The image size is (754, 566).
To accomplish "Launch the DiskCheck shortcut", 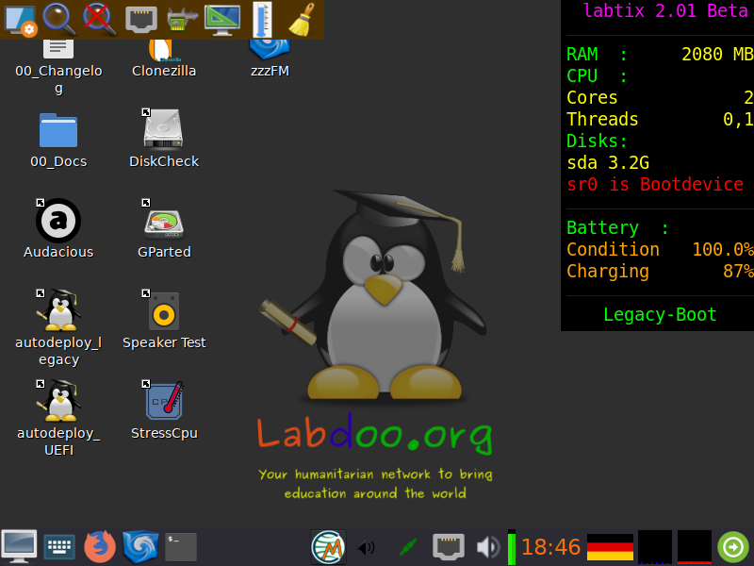I will pyautogui.click(x=164, y=139).
